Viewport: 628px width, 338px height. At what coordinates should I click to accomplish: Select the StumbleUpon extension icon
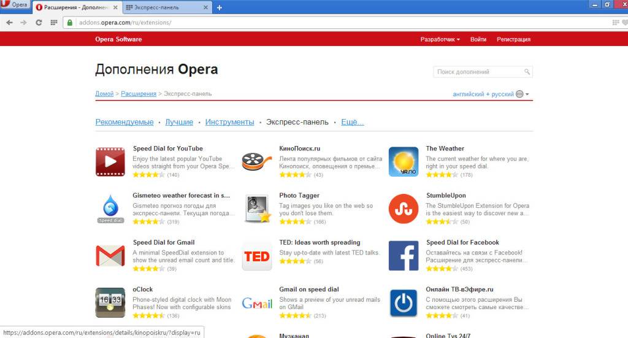[x=404, y=209]
